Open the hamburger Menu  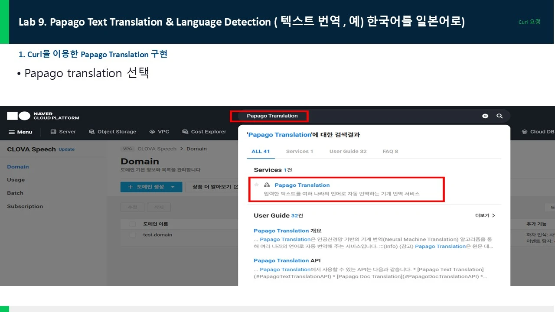pos(20,132)
